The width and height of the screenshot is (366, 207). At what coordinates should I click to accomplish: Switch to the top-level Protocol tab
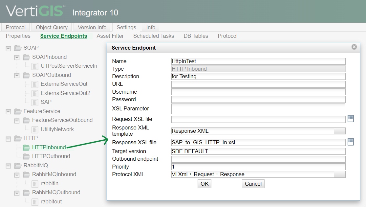(16, 27)
